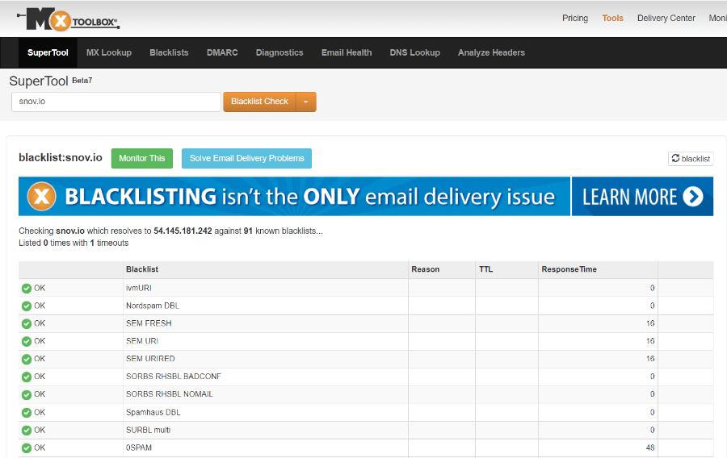Click the check icon for SORBS RHSBL NOMAIL

(27, 394)
